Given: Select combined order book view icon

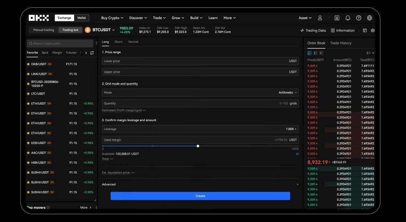Looking at the screenshot, I should pyautogui.click(x=310, y=52).
